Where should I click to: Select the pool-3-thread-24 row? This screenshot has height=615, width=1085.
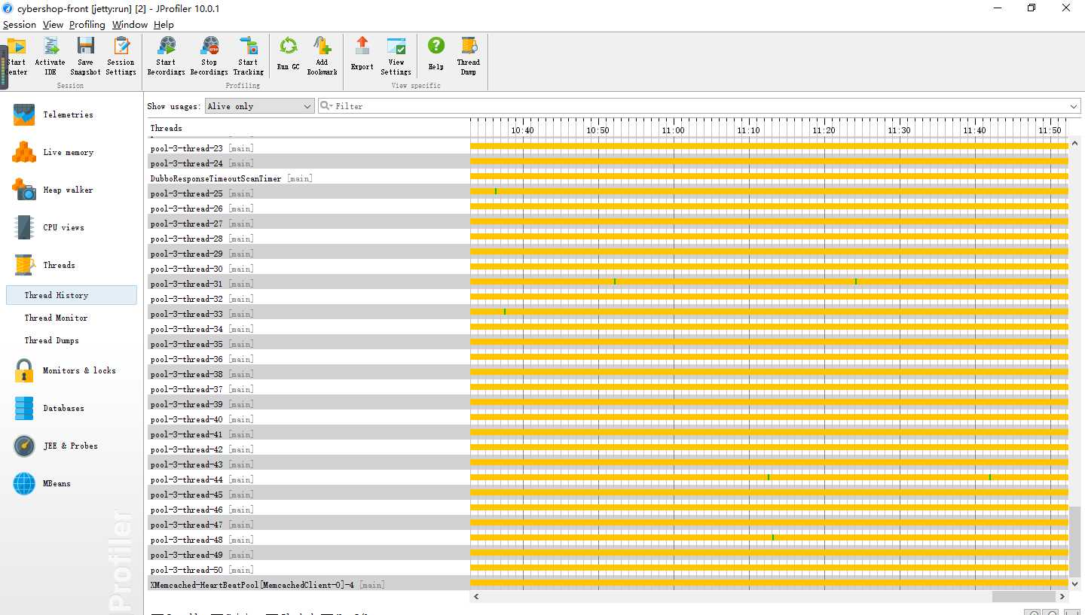[607, 163]
